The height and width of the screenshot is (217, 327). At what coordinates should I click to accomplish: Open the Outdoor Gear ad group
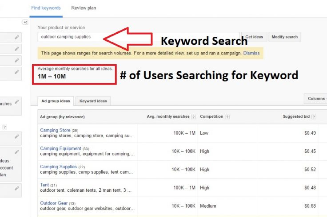click(x=54, y=203)
